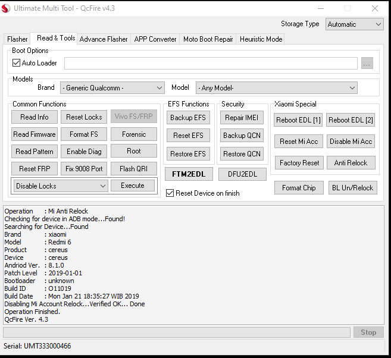Click the Read Info button
The image size is (391, 358).
point(35,117)
